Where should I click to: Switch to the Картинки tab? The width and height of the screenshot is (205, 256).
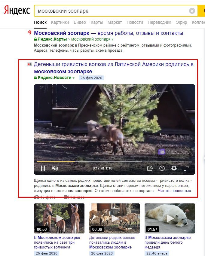tap(60, 22)
